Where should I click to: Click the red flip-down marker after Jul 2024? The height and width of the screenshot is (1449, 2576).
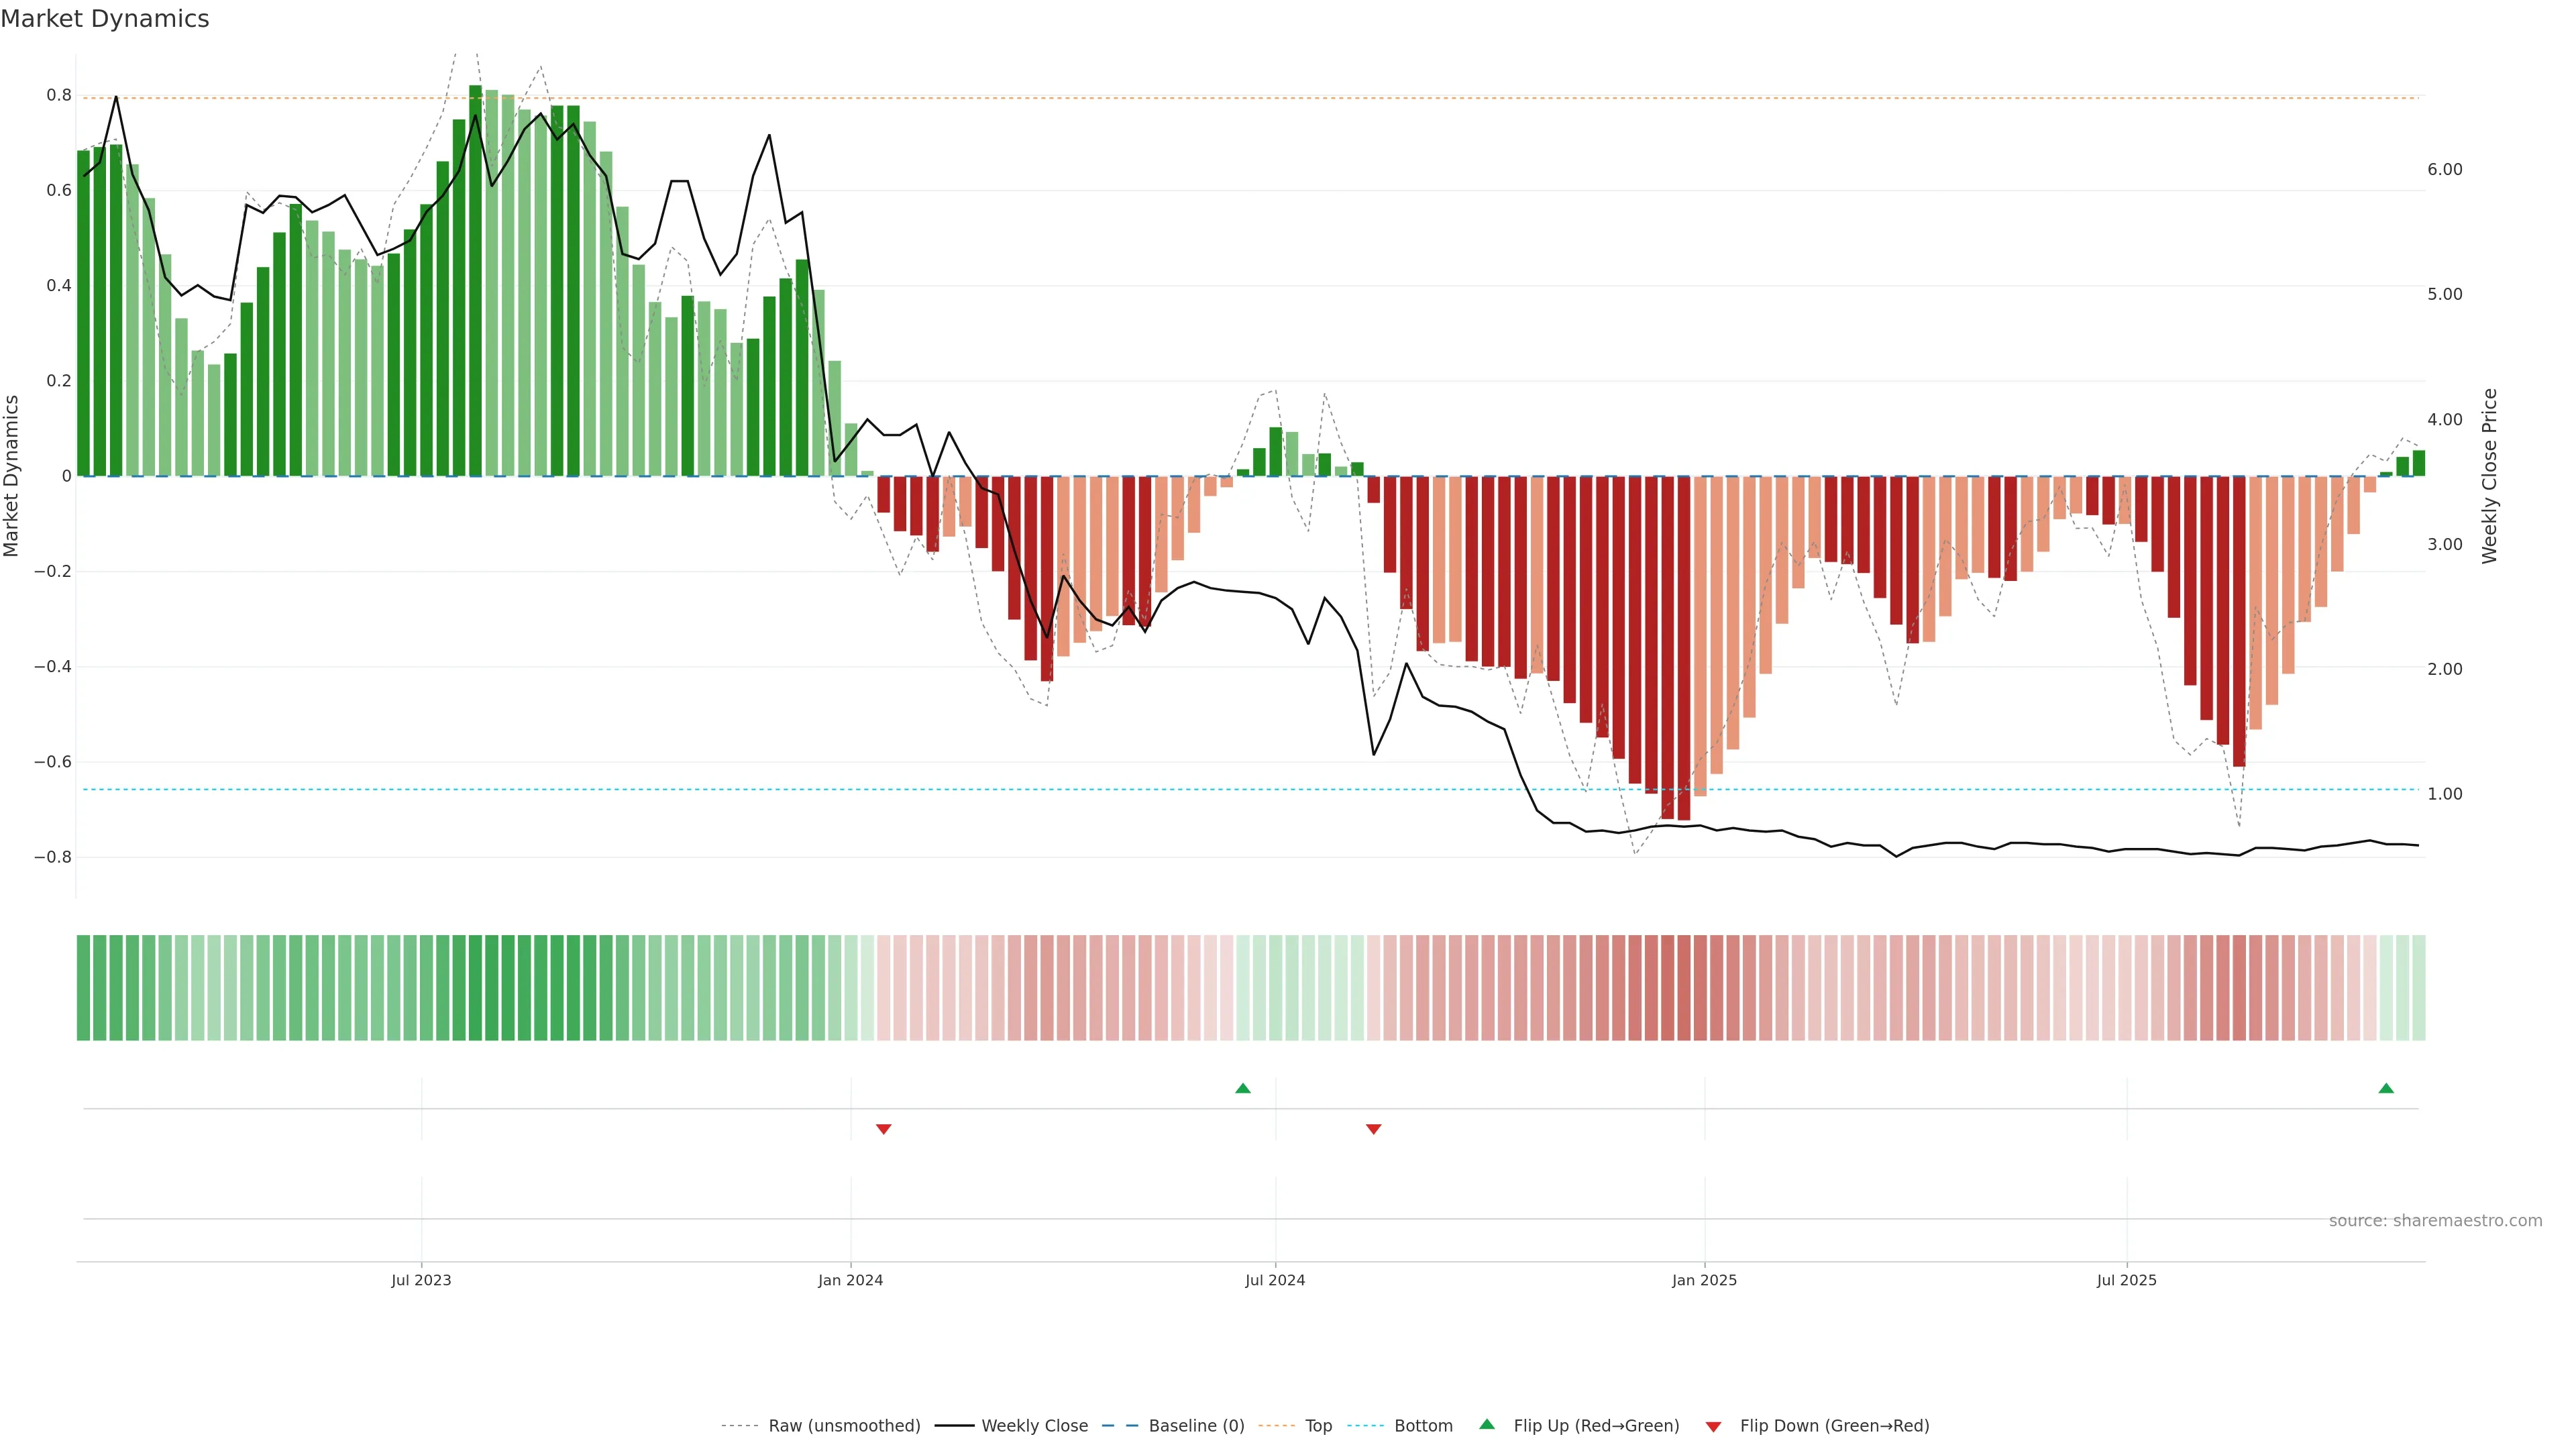pyautogui.click(x=1374, y=1129)
